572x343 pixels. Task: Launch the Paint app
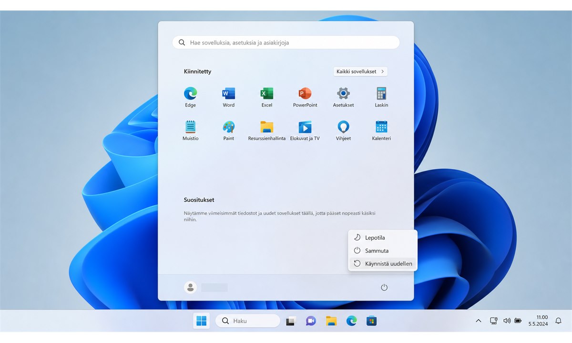tap(229, 131)
